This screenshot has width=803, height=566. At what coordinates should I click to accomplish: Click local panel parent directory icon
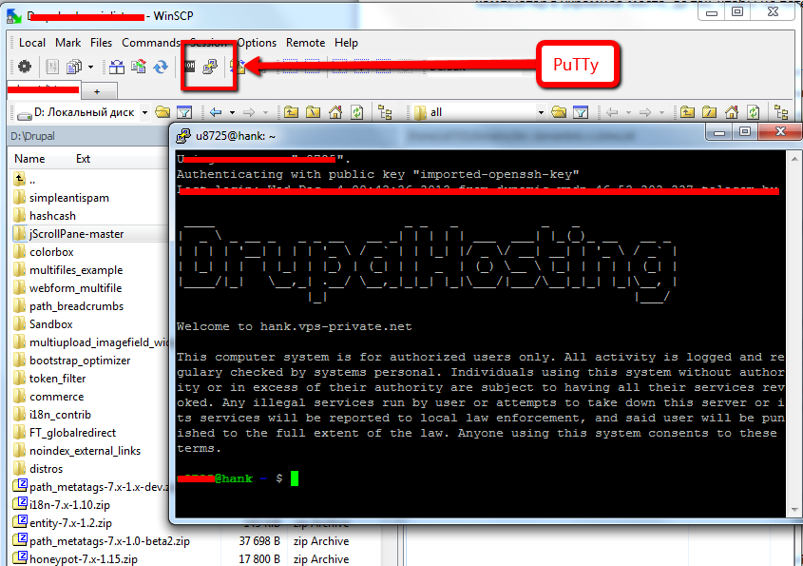[x=291, y=112]
